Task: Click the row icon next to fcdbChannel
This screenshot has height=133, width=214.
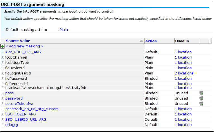Action: [3, 57]
